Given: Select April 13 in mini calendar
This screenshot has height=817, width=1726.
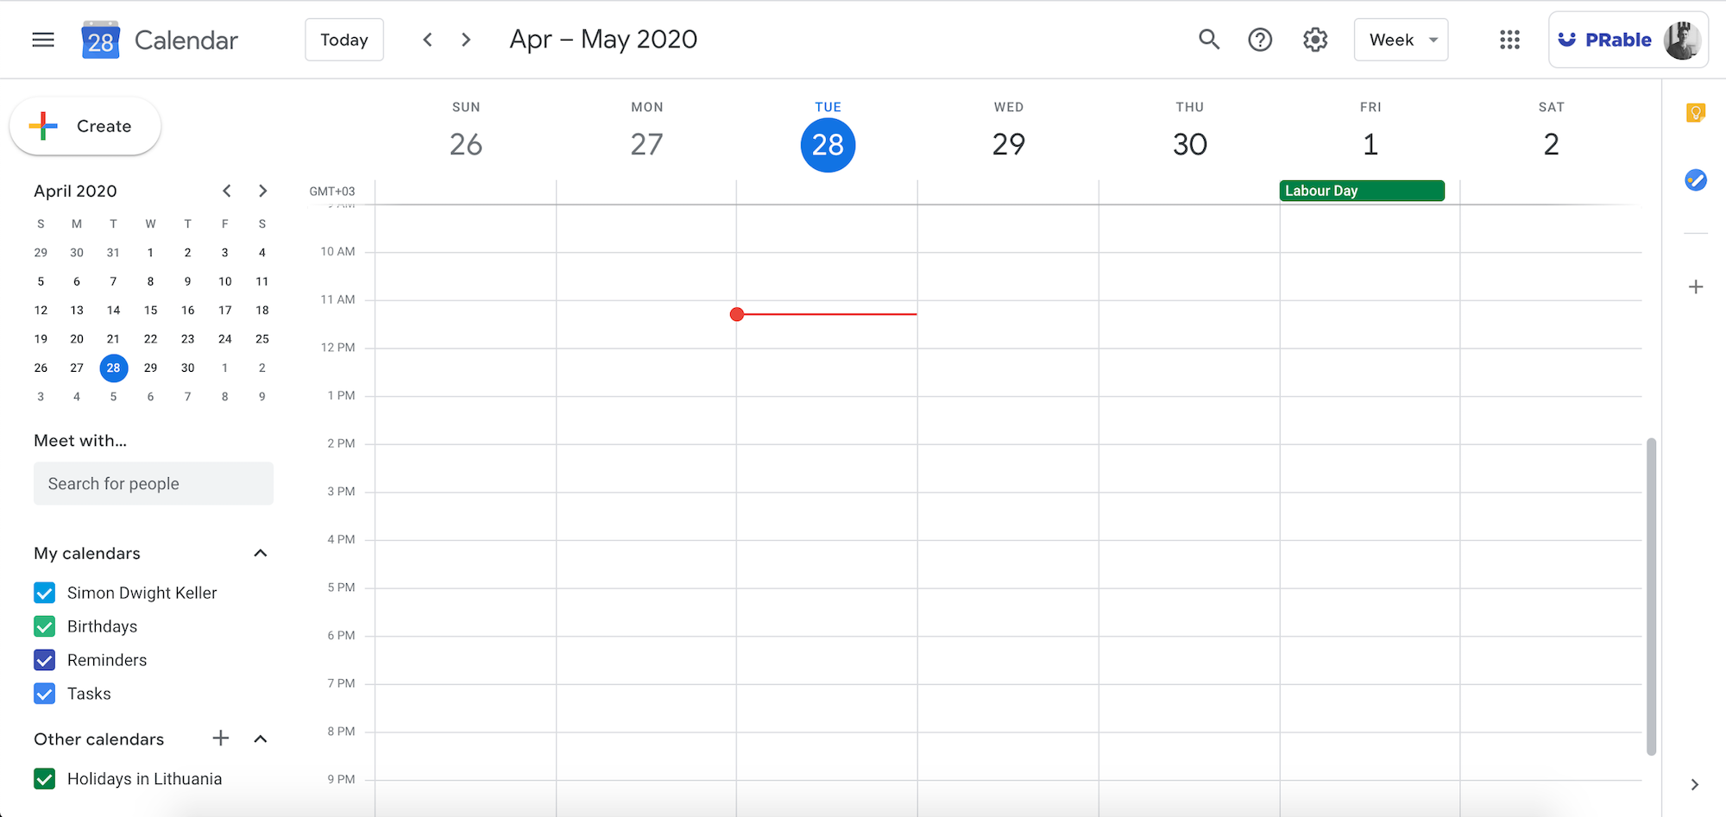Looking at the screenshot, I should (77, 310).
